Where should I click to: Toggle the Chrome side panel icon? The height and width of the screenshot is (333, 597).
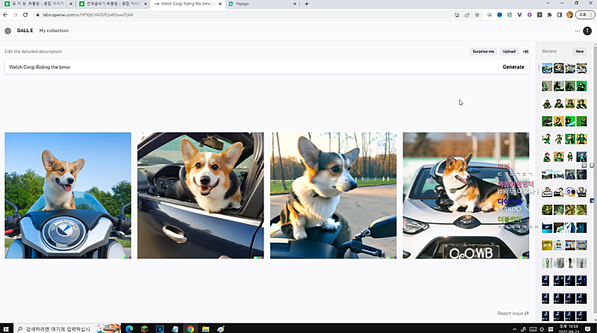559,14
